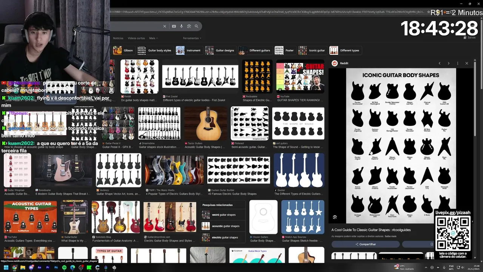Open Redbubble shapes of electric guitars thumbnail
483x272 pixels.
257,76
